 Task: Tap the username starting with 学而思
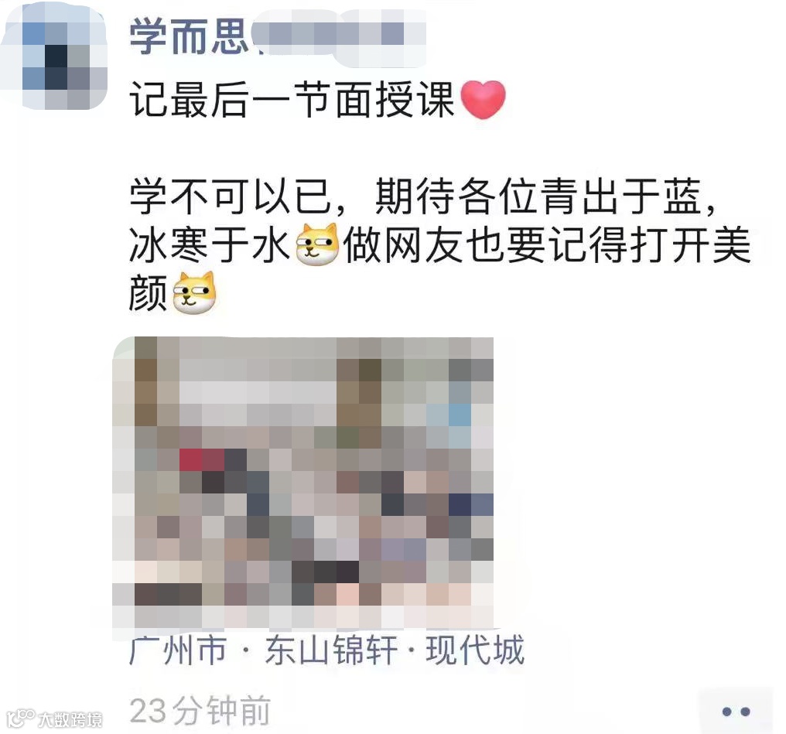point(277,38)
